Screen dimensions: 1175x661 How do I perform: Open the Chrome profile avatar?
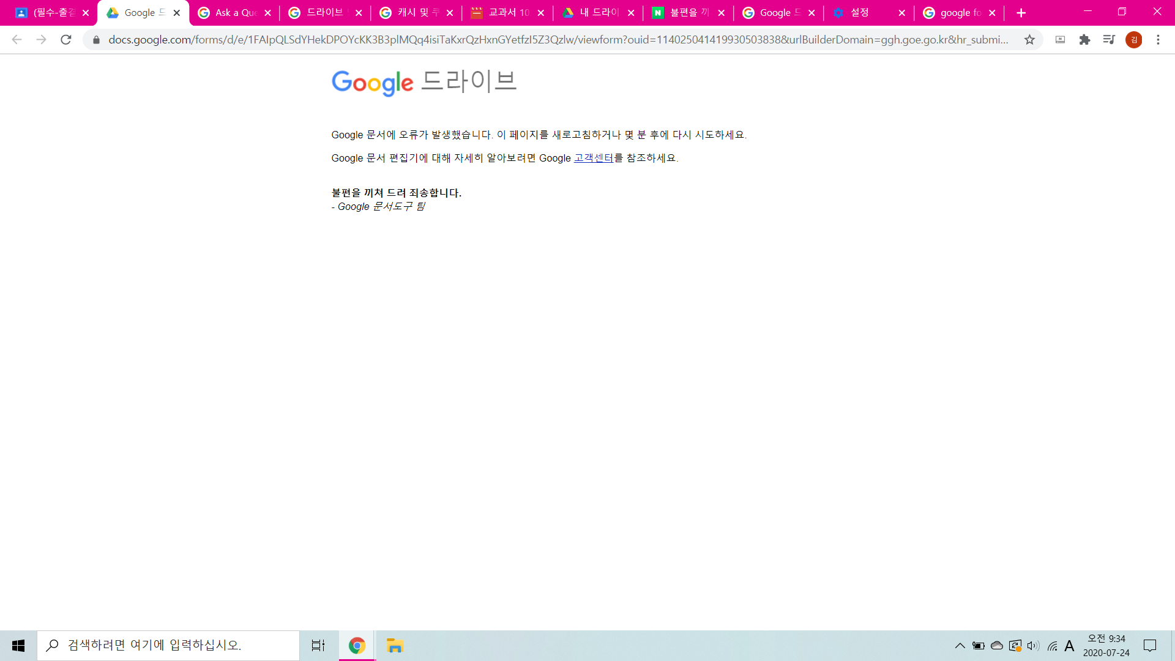[1134, 40]
